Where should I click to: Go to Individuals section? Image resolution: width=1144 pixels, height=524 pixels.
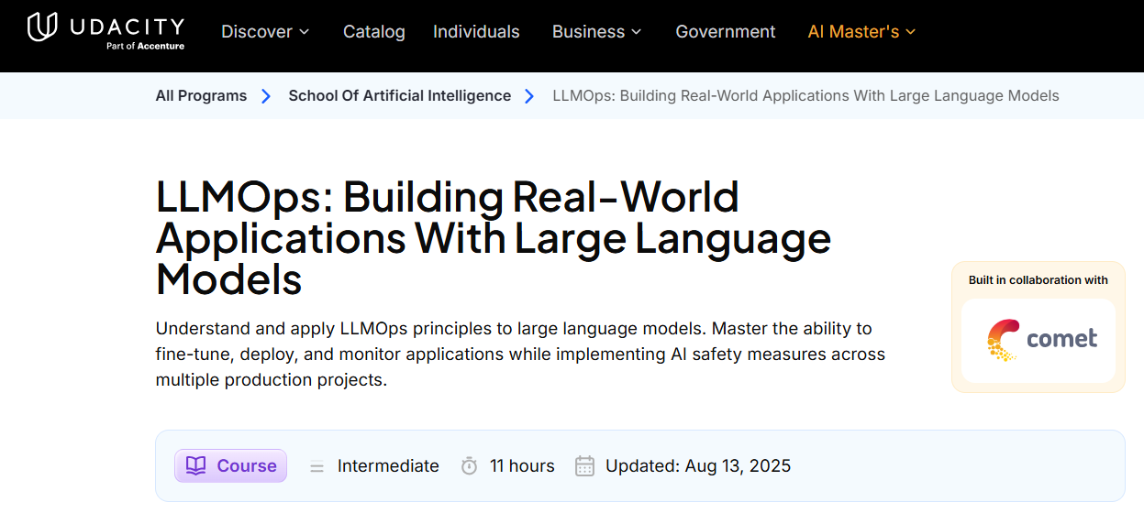(476, 31)
